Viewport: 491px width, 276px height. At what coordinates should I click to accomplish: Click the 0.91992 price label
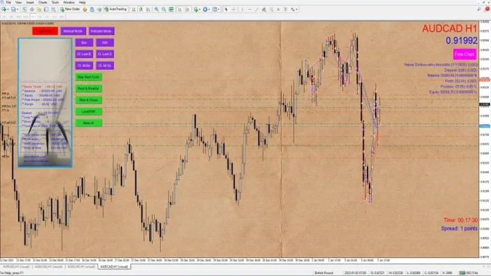tap(461, 41)
